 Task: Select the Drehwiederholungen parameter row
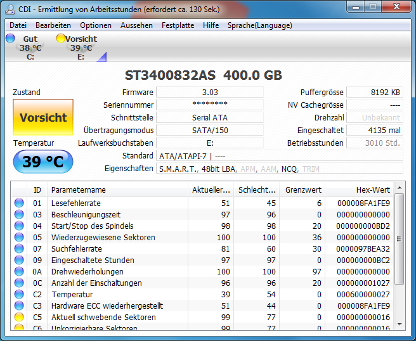tap(203, 271)
